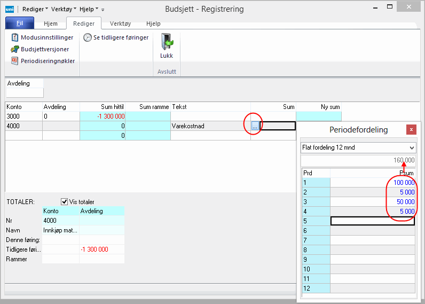Select the account 3000 row cell
The width and height of the screenshot is (425, 304).
click(23, 116)
